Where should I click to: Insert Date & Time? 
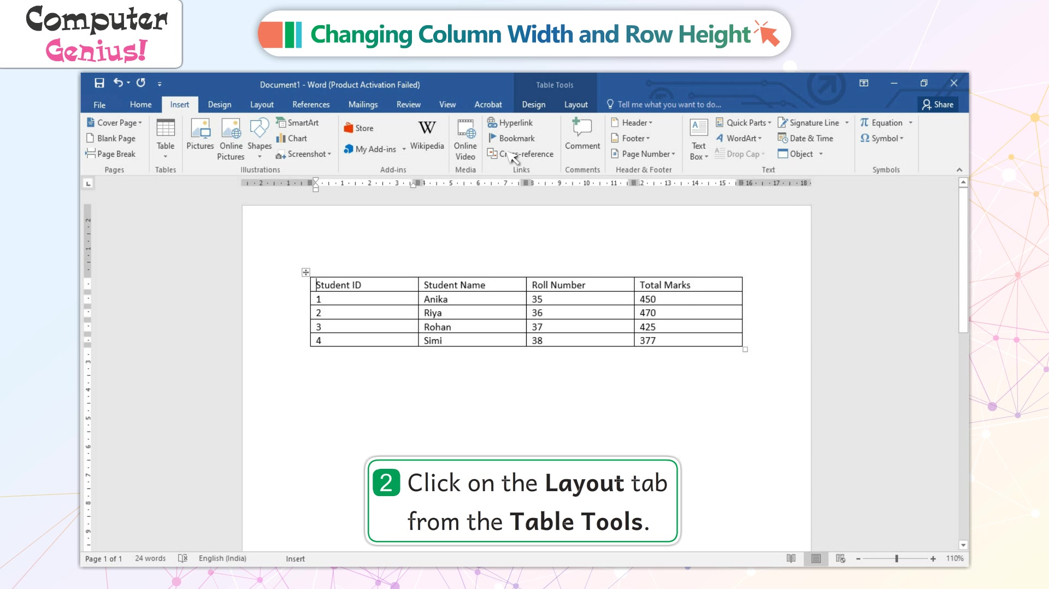(x=806, y=138)
